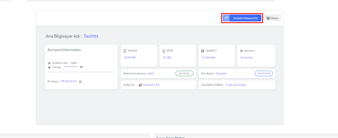This screenshot has height=138, width=338.
Task: Click the CentOS logo icon
Action: click(140, 85)
